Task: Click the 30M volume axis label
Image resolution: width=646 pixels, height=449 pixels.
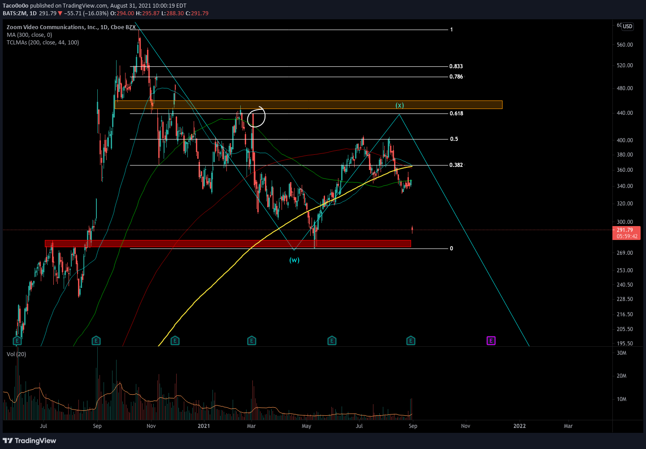Action: [622, 353]
